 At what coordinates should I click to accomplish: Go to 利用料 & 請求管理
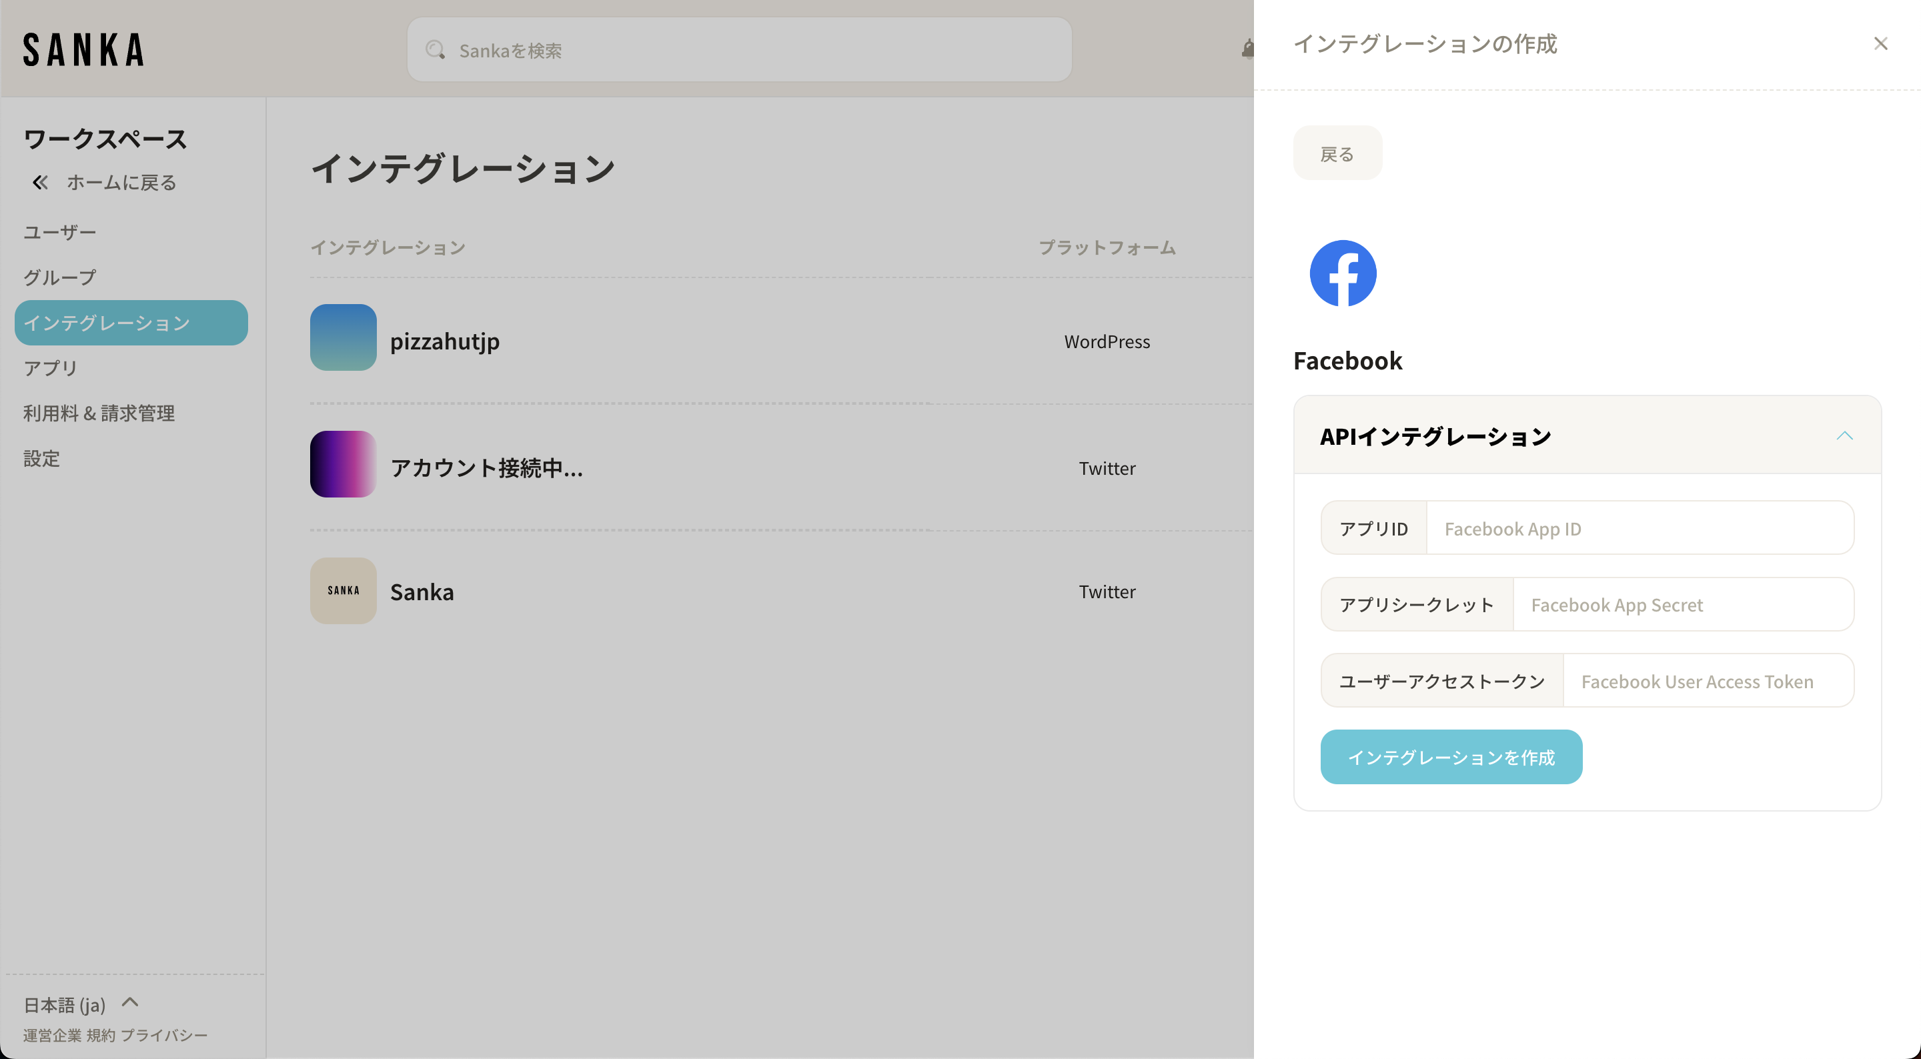(x=99, y=413)
